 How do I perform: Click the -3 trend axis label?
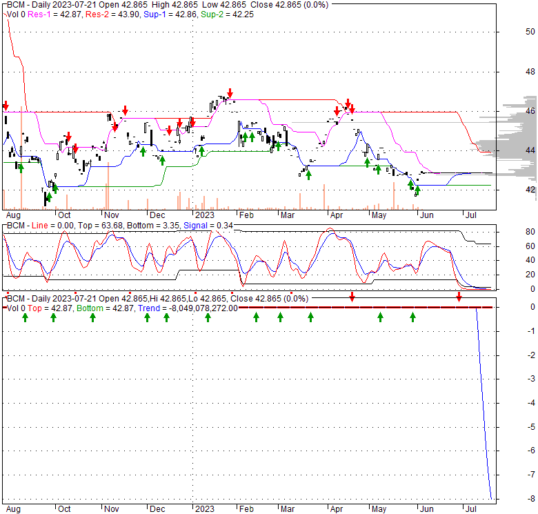pos(531,379)
